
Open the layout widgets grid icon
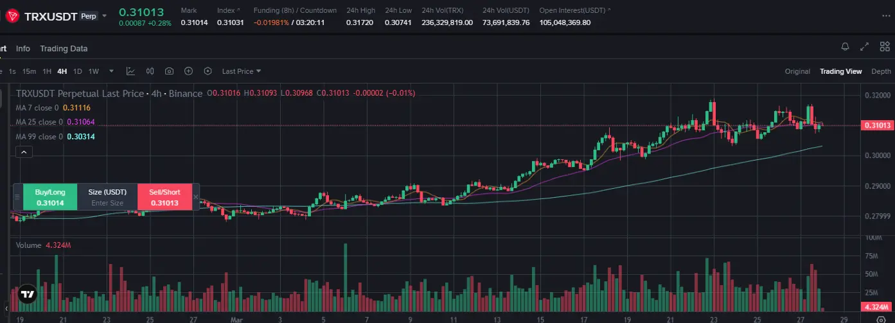(x=884, y=47)
